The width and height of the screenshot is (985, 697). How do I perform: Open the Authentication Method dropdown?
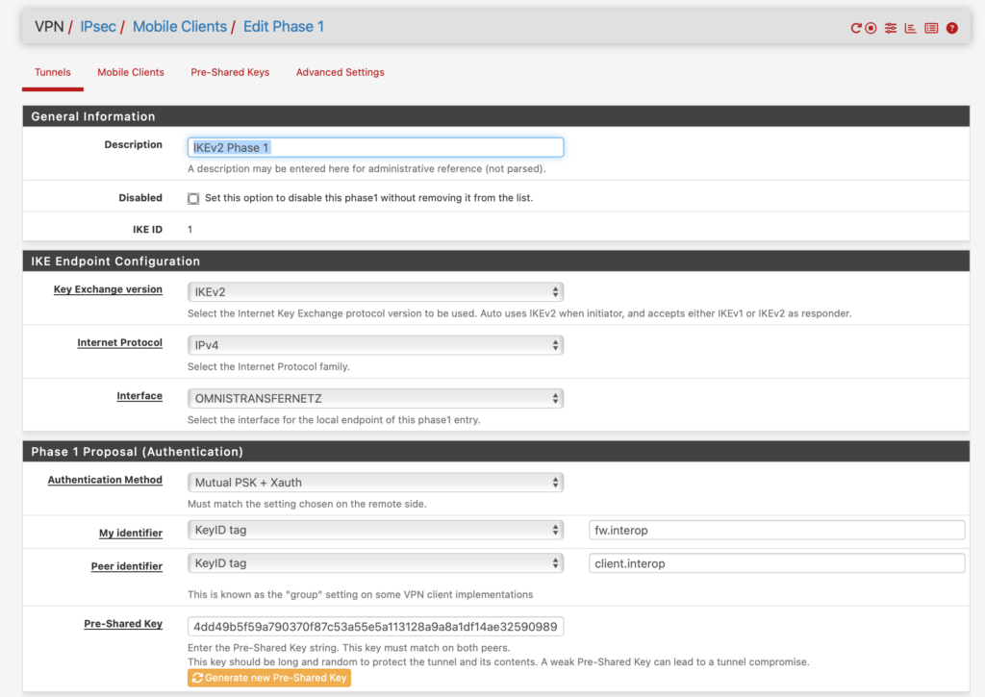point(375,482)
